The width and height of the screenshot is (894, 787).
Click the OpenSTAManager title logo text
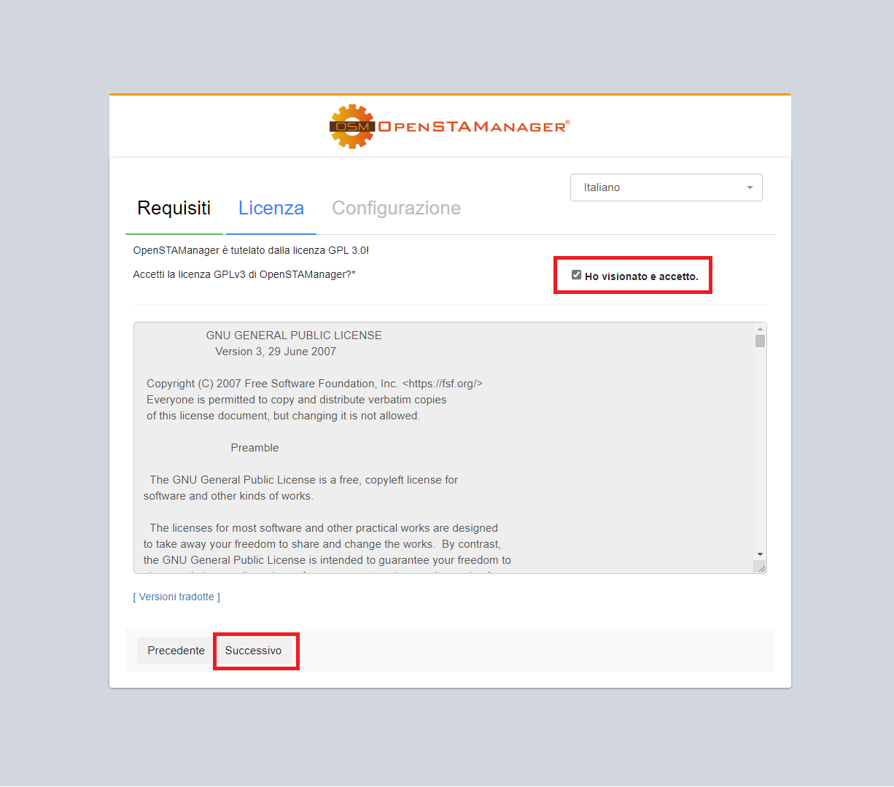(x=473, y=127)
